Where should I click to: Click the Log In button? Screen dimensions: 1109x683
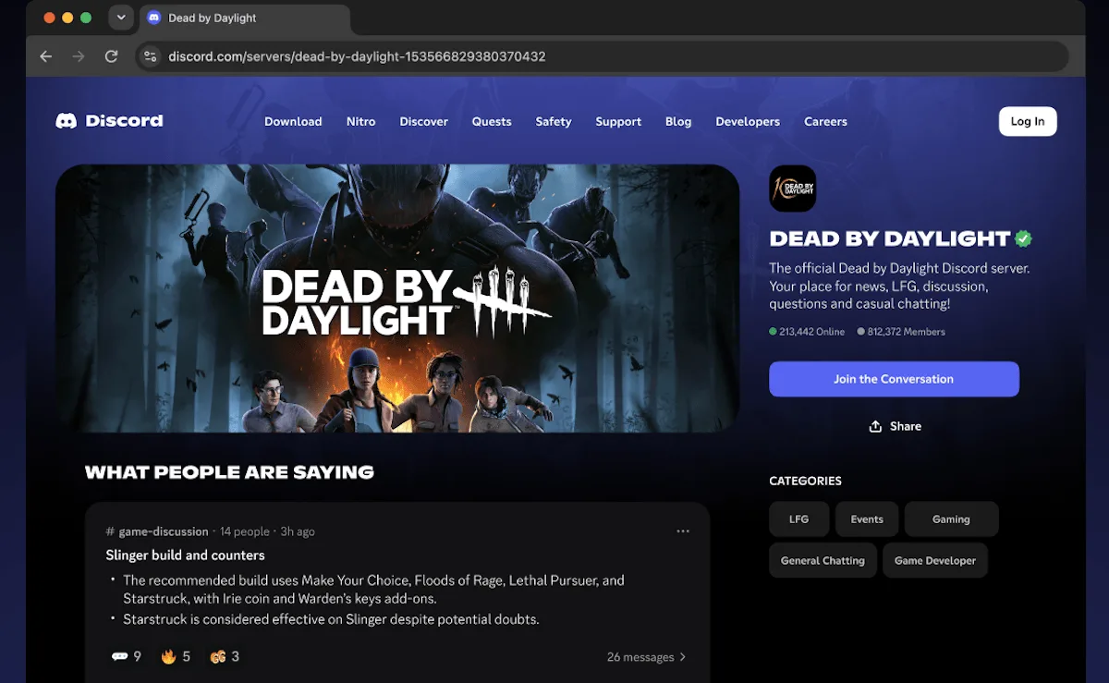[1028, 121]
